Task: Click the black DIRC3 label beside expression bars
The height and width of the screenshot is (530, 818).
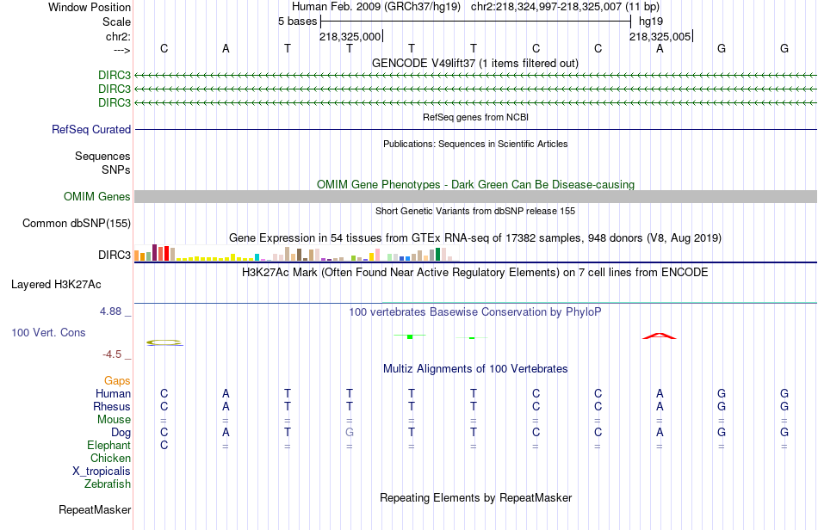Action: point(115,255)
